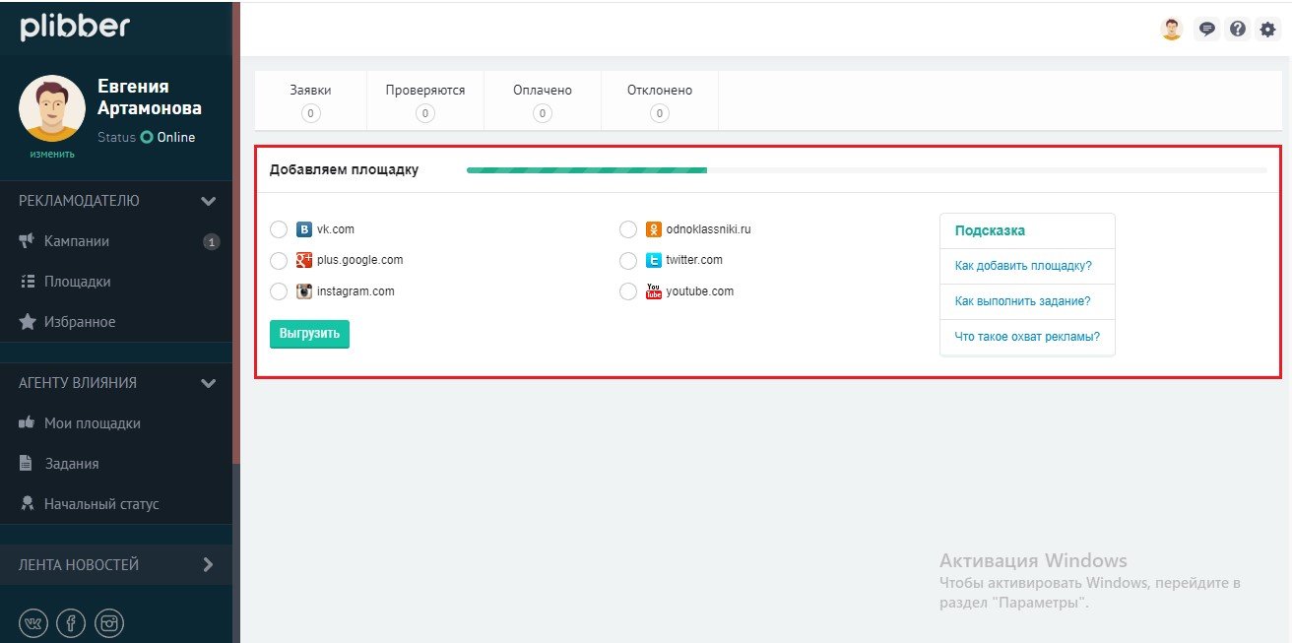Open the settings gear icon

click(x=1268, y=30)
